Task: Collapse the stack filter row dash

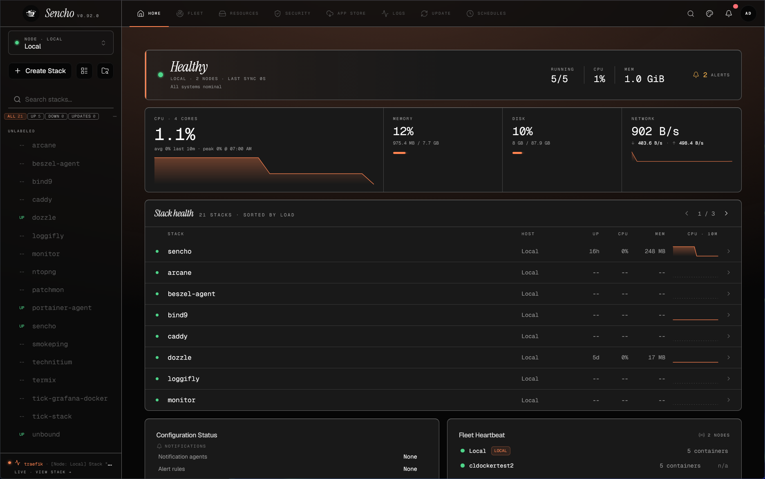Action: pyautogui.click(x=115, y=116)
